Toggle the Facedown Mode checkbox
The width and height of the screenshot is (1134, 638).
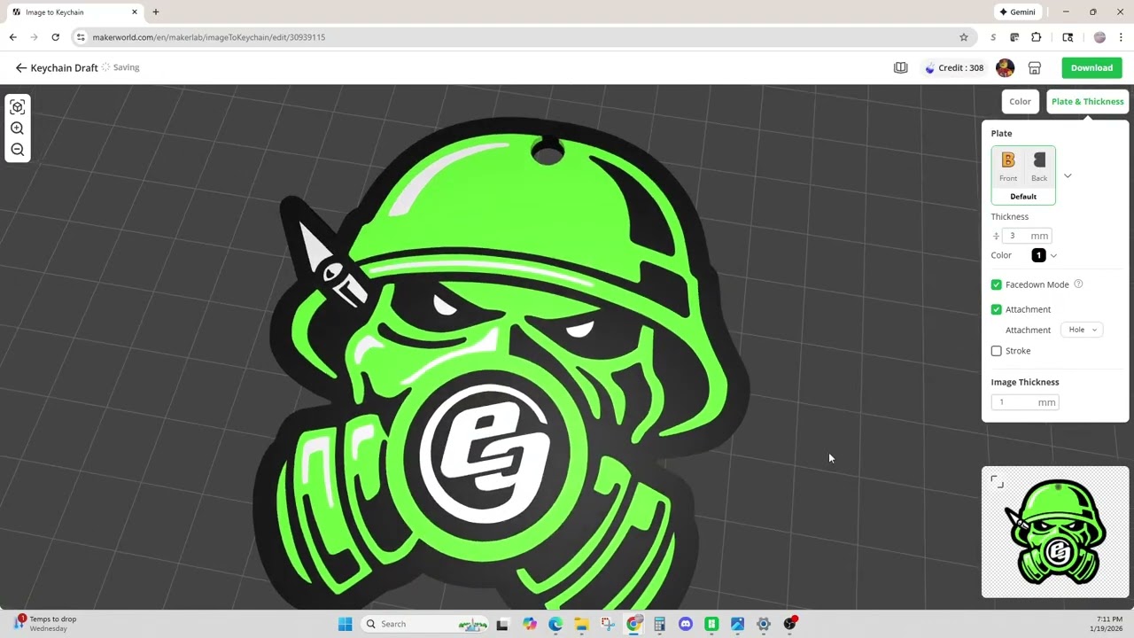tap(996, 284)
